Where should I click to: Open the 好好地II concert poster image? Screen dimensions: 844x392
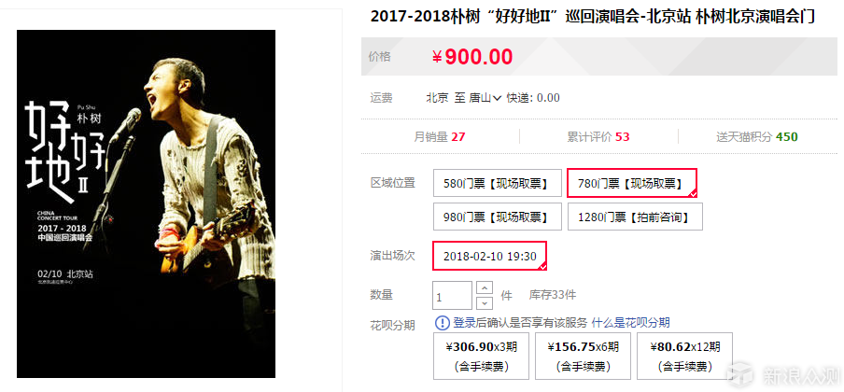pyautogui.click(x=146, y=203)
